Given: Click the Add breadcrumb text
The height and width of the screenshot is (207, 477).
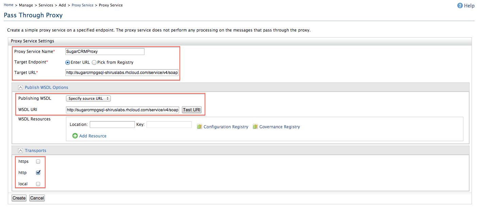Looking at the screenshot, I should click(x=63, y=5).
